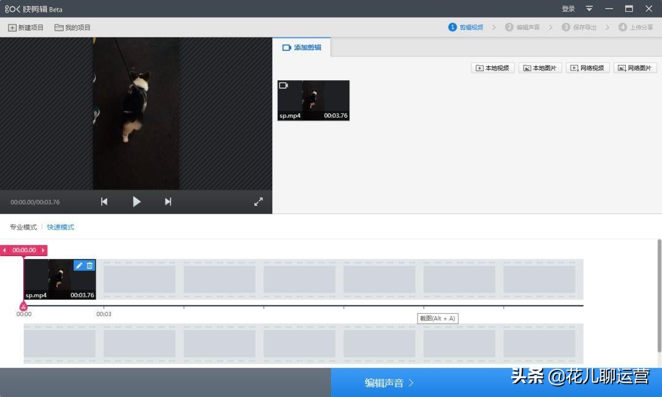Switch to the 添加剪辑 tab
The height and width of the screenshot is (397, 662).
(302, 47)
